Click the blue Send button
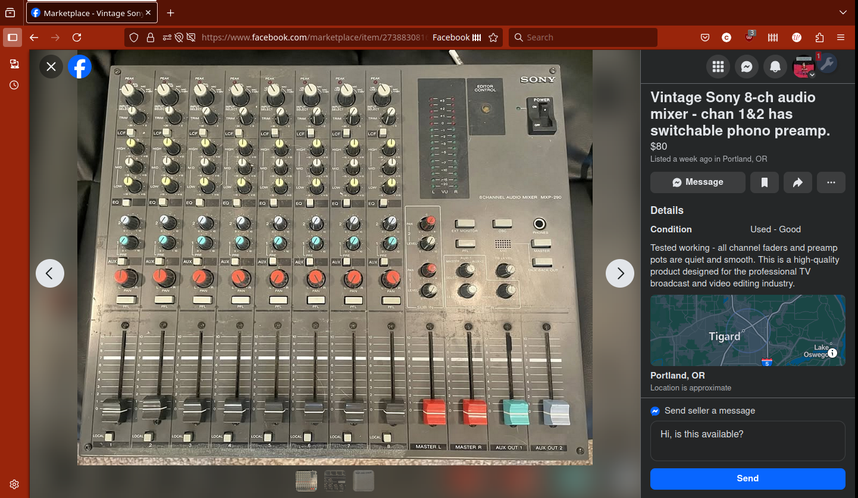This screenshot has height=498, width=858. click(747, 478)
